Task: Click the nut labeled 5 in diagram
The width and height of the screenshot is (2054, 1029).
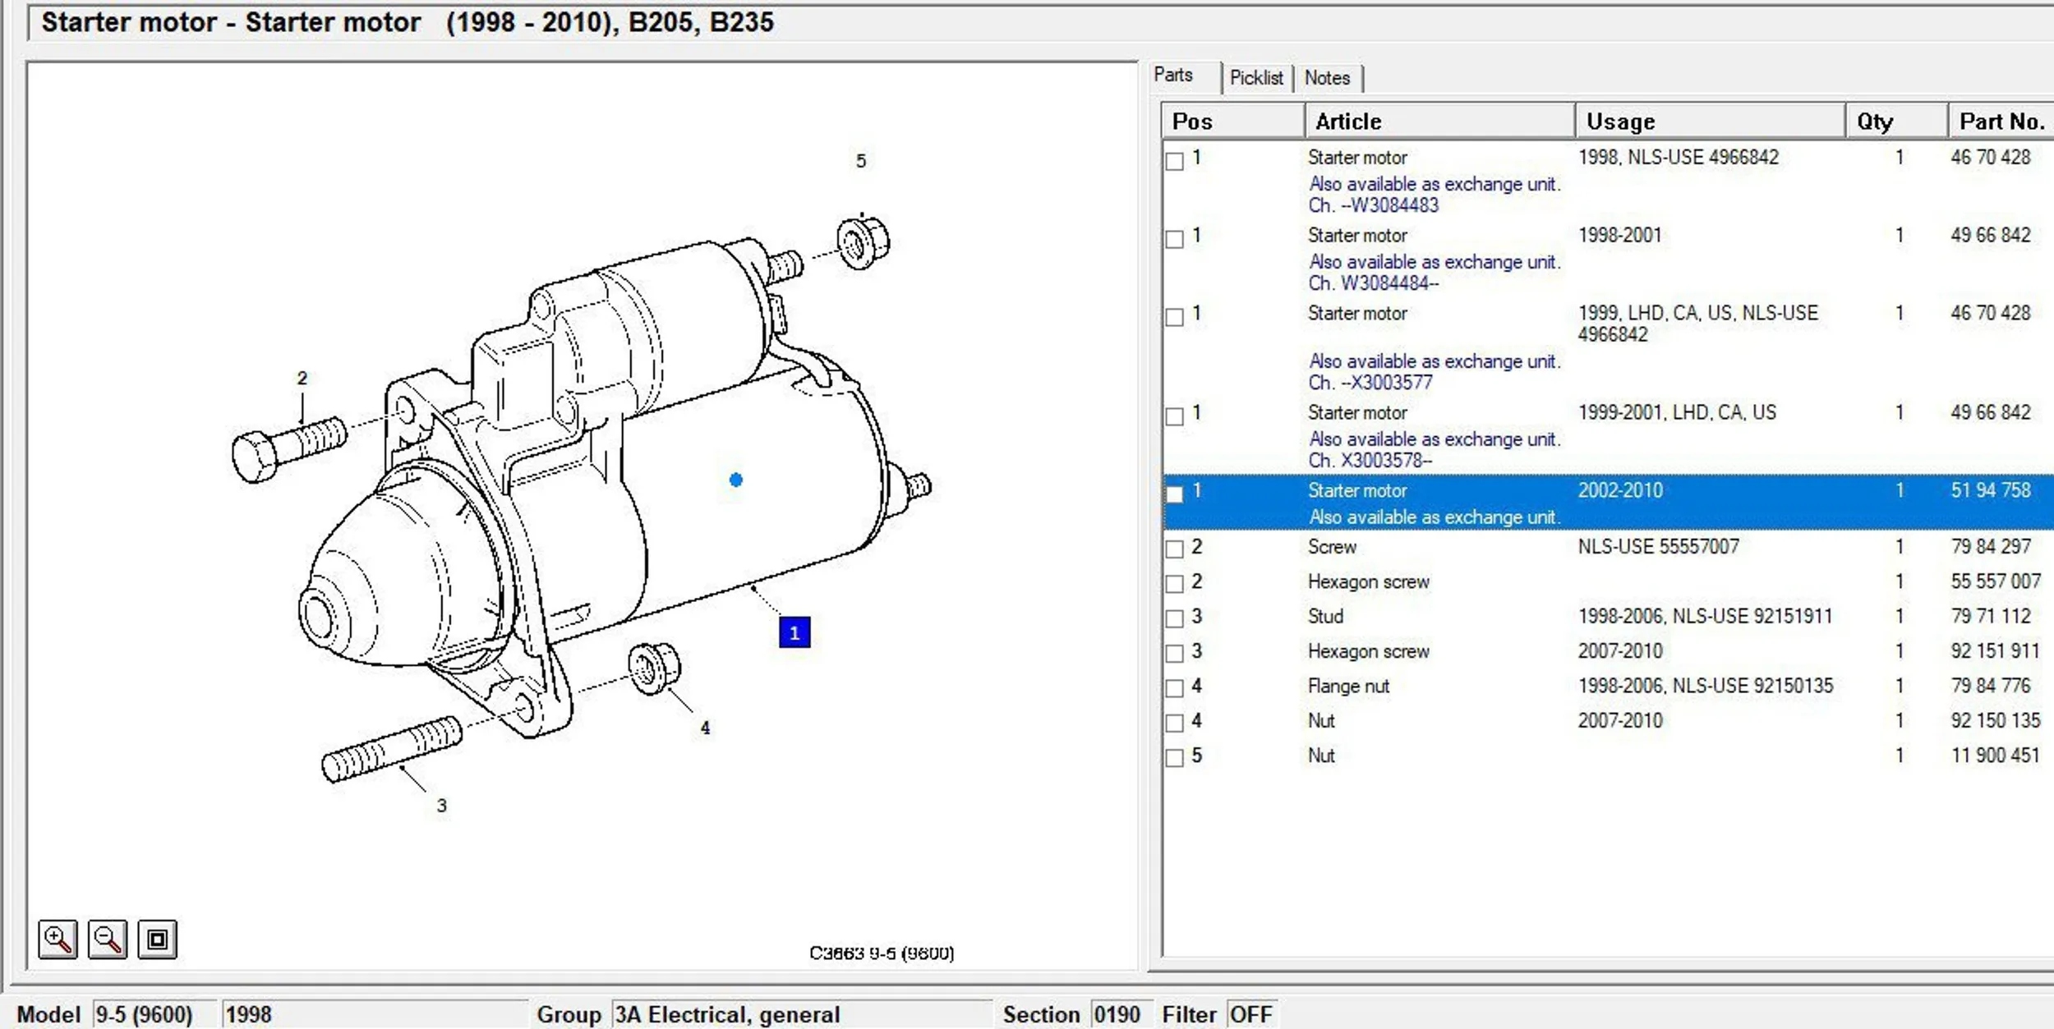Action: (862, 243)
